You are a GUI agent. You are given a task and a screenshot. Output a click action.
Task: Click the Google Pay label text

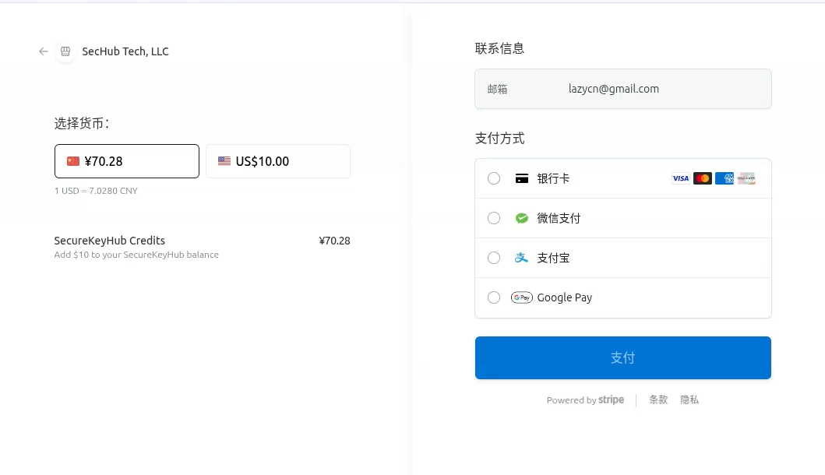pos(565,297)
